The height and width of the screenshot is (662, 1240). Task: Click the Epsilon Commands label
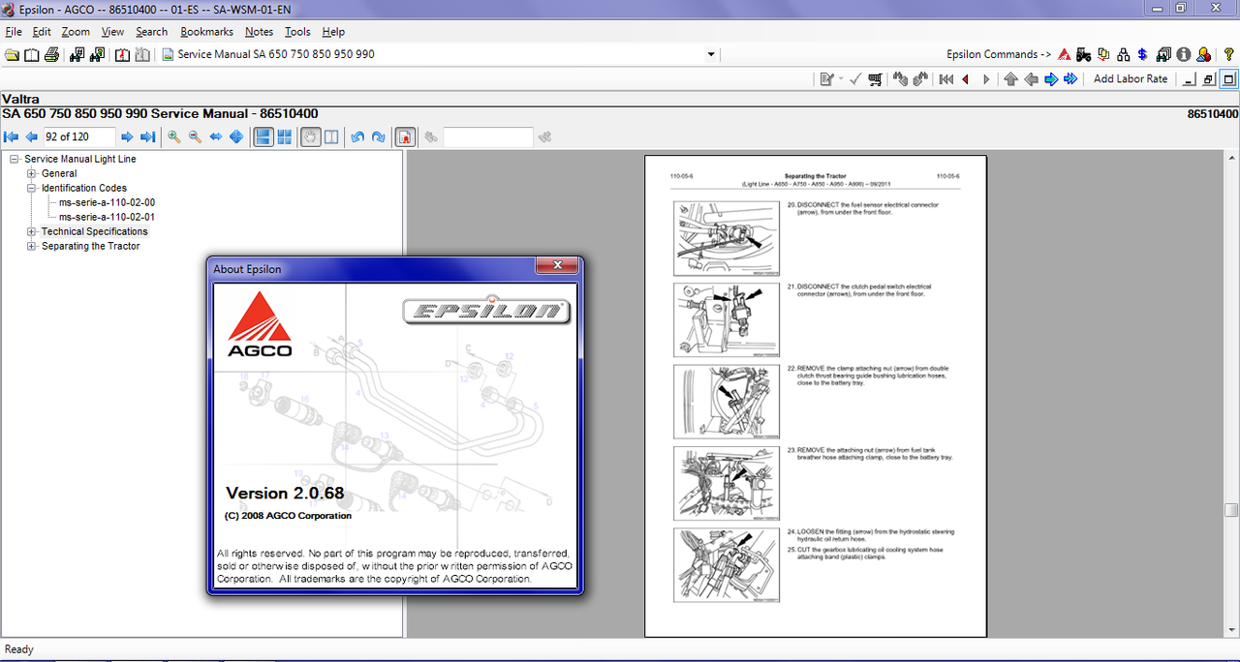[999, 54]
